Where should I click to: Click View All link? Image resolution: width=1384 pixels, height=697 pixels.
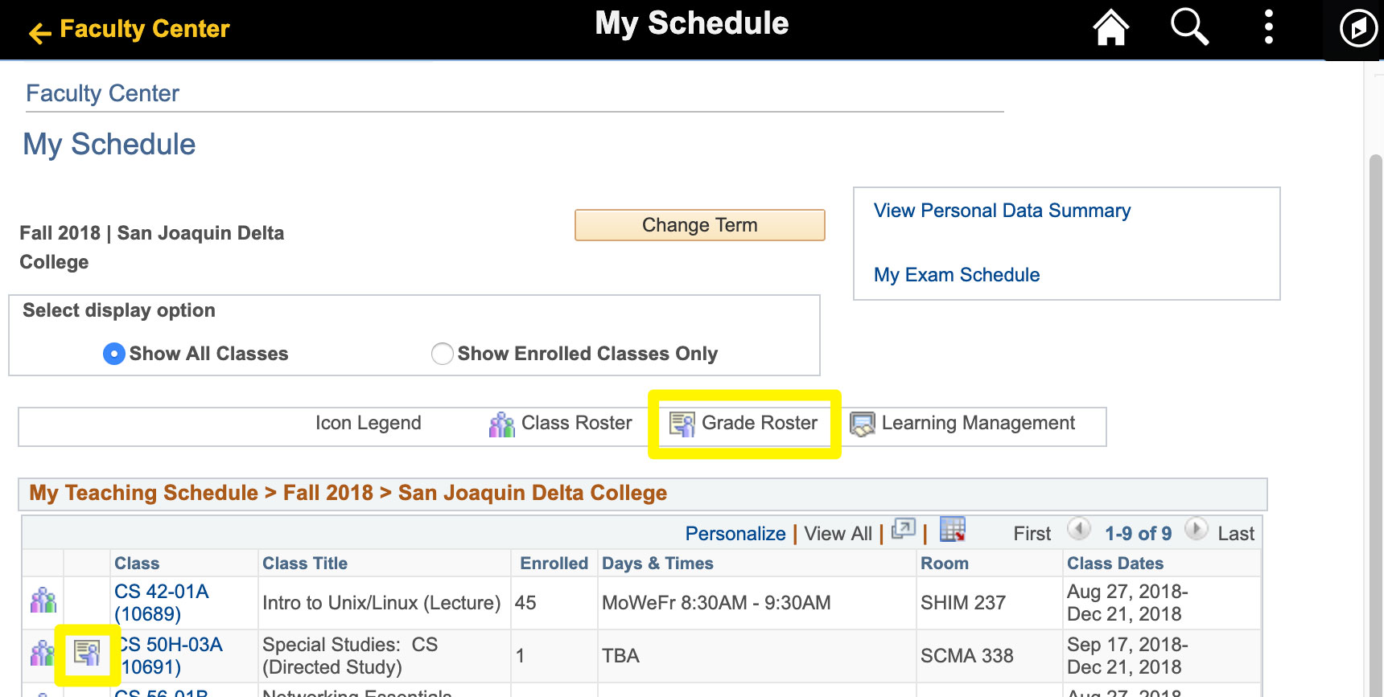838,534
